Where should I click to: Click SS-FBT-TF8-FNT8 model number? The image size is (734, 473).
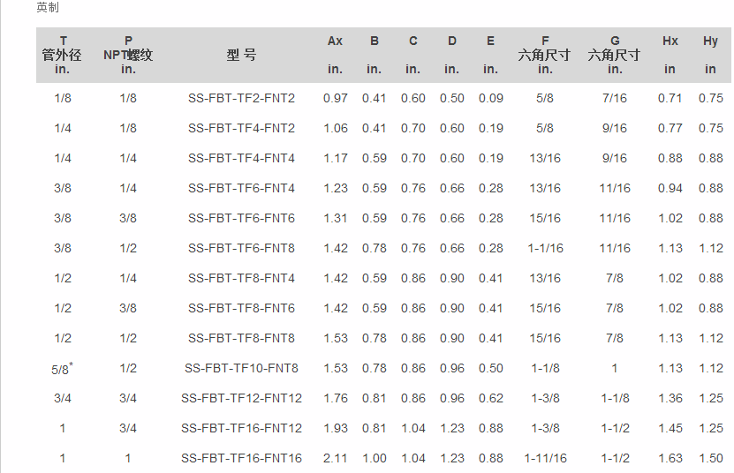click(x=241, y=338)
